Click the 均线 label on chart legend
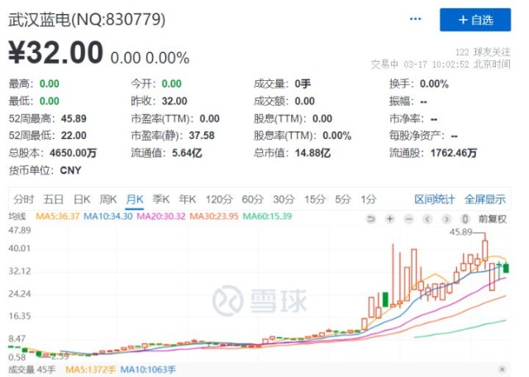The width and height of the screenshot is (529, 377). pyautogui.click(x=17, y=216)
